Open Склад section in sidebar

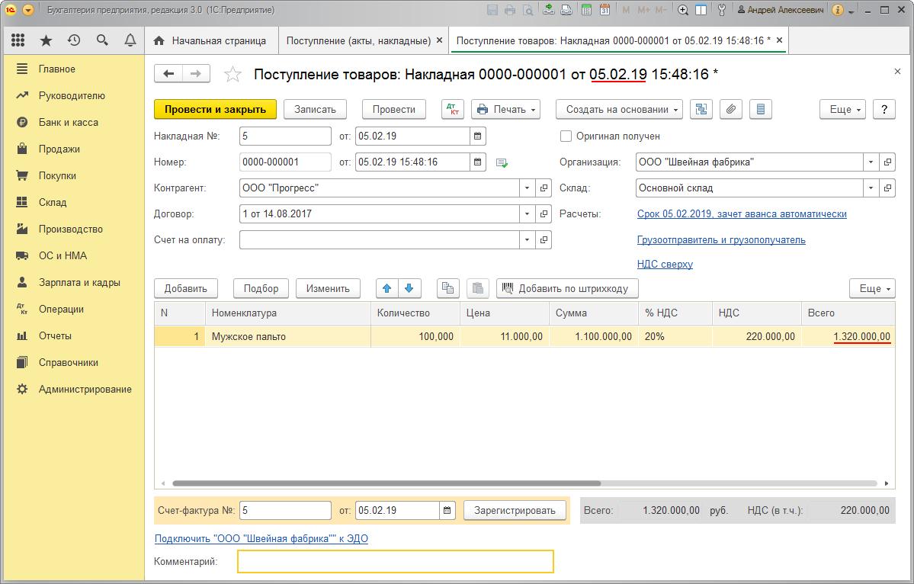pyautogui.click(x=53, y=202)
